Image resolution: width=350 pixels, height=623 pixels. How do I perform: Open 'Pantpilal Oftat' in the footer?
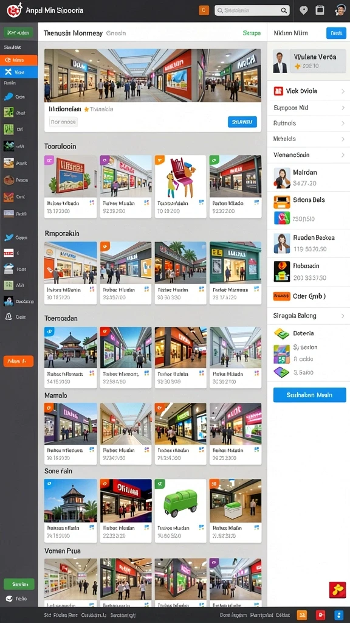pos(270,615)
